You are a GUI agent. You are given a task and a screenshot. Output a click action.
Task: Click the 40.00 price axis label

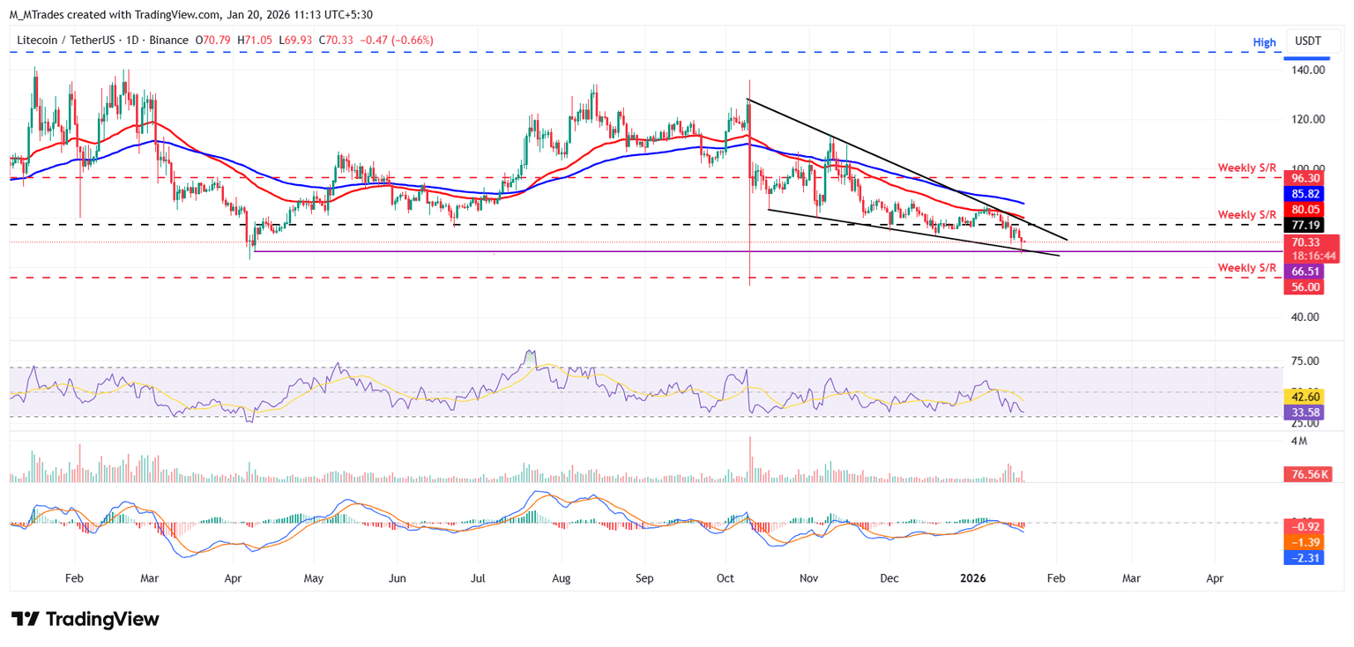[x=1306, y=317]
